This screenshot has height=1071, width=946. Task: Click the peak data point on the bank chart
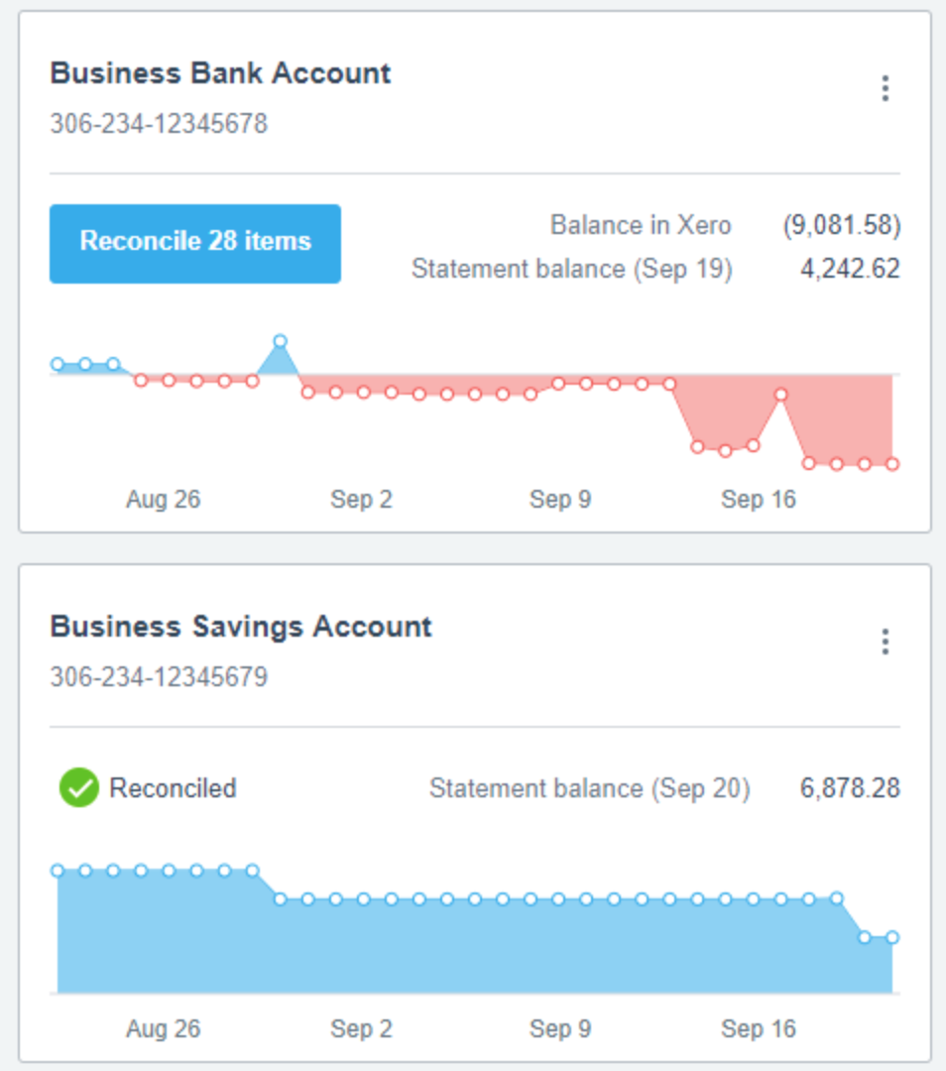tap(281, 340)
